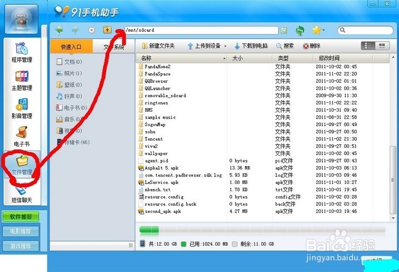The width and height of the screenshot is (399, 272).
Task: Refresh the file list
Action: [x=300, y=30]
